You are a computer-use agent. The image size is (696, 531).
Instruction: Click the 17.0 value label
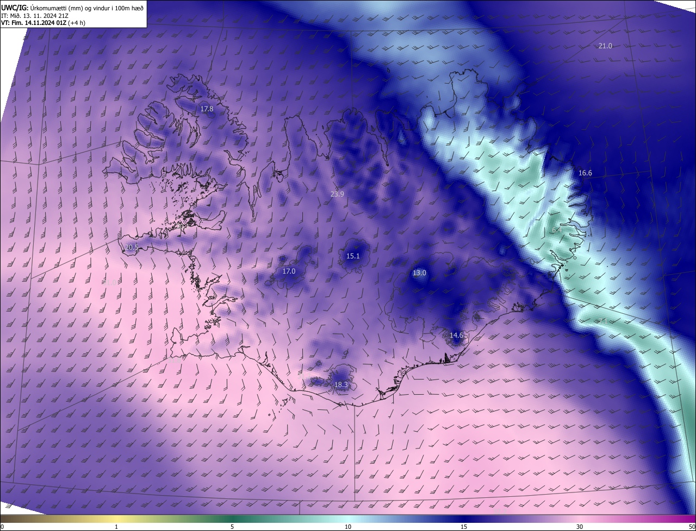tap(289, 271)
